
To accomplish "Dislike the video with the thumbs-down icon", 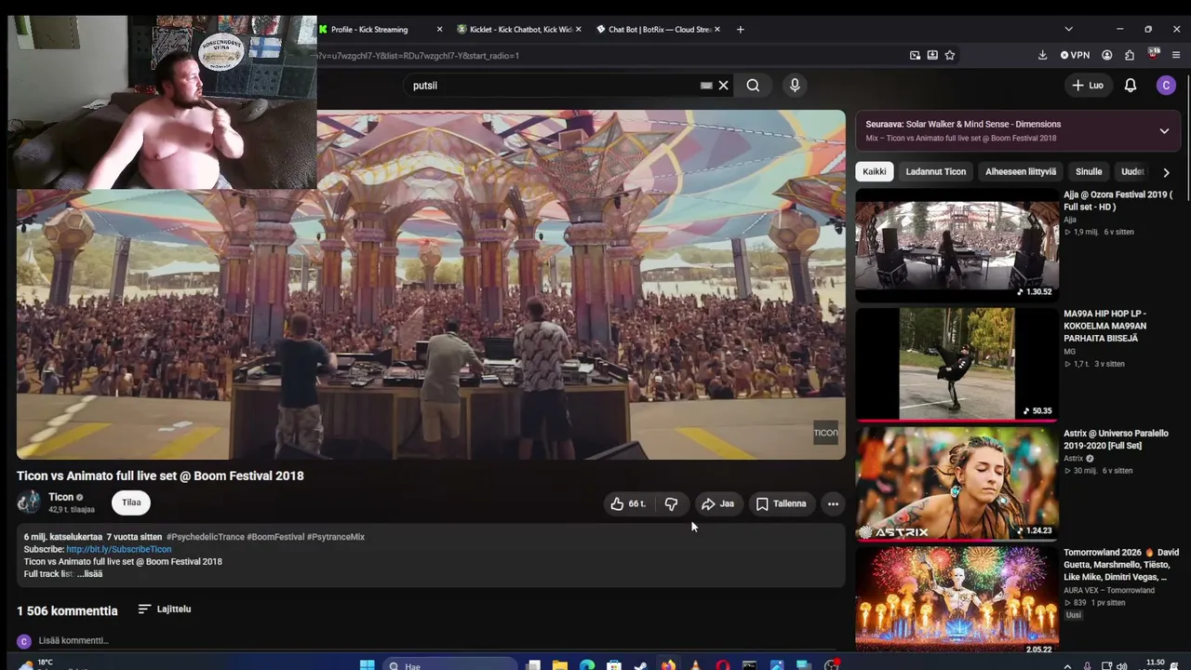I will coord(671,503).
